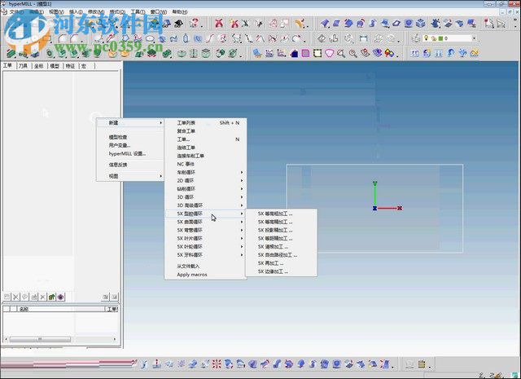The height and width of the screenshot is (379, 521).
Task: Click the magenta square icon in toolbar
Action: tap(306, 54)
